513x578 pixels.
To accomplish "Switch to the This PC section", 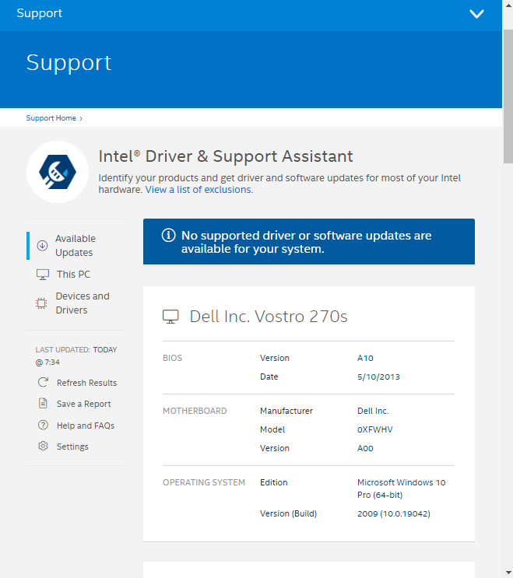I will point(73,275).
